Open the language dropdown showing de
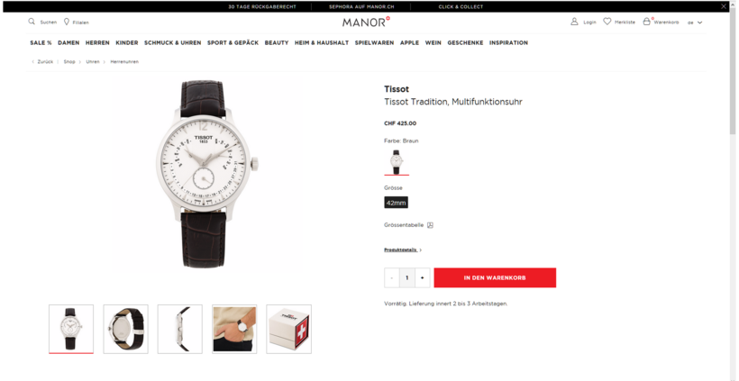 [x=695, y=23]
